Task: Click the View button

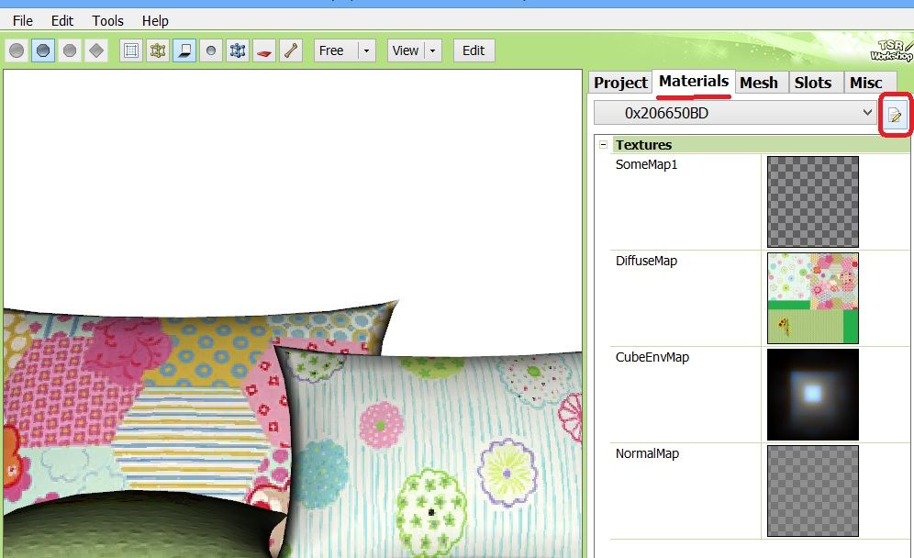Action: [406, 50]
